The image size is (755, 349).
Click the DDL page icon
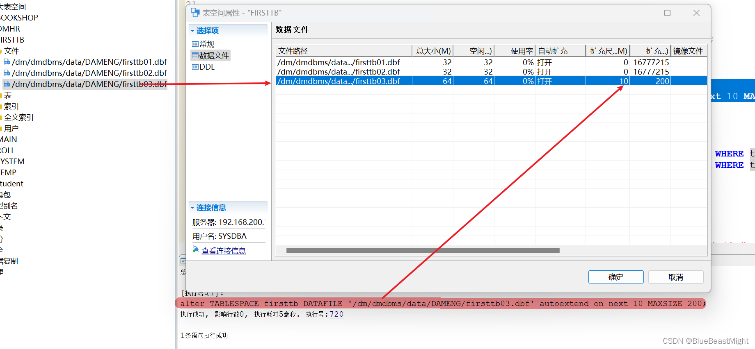point(195,67)
